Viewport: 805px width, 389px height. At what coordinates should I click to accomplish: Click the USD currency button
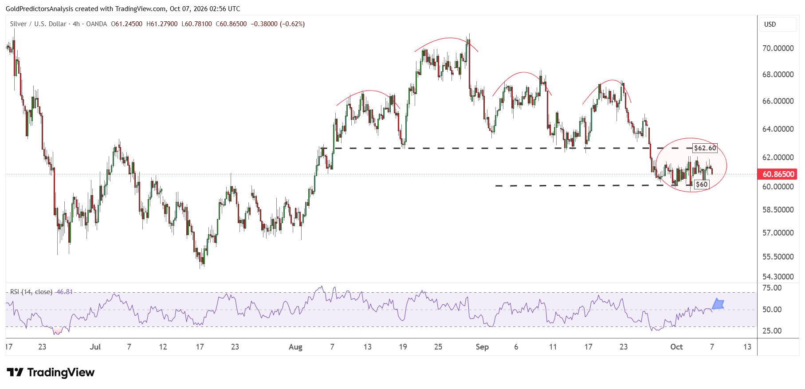778,24
